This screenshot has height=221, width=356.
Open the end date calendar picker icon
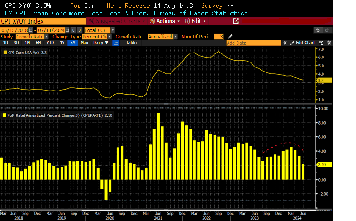point(67,30)
